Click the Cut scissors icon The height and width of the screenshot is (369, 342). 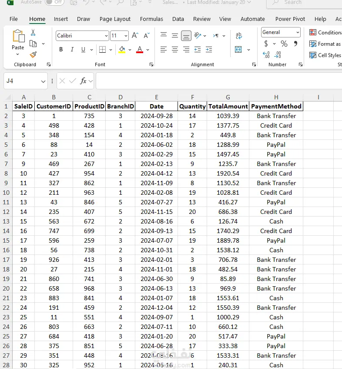[33, 33]
